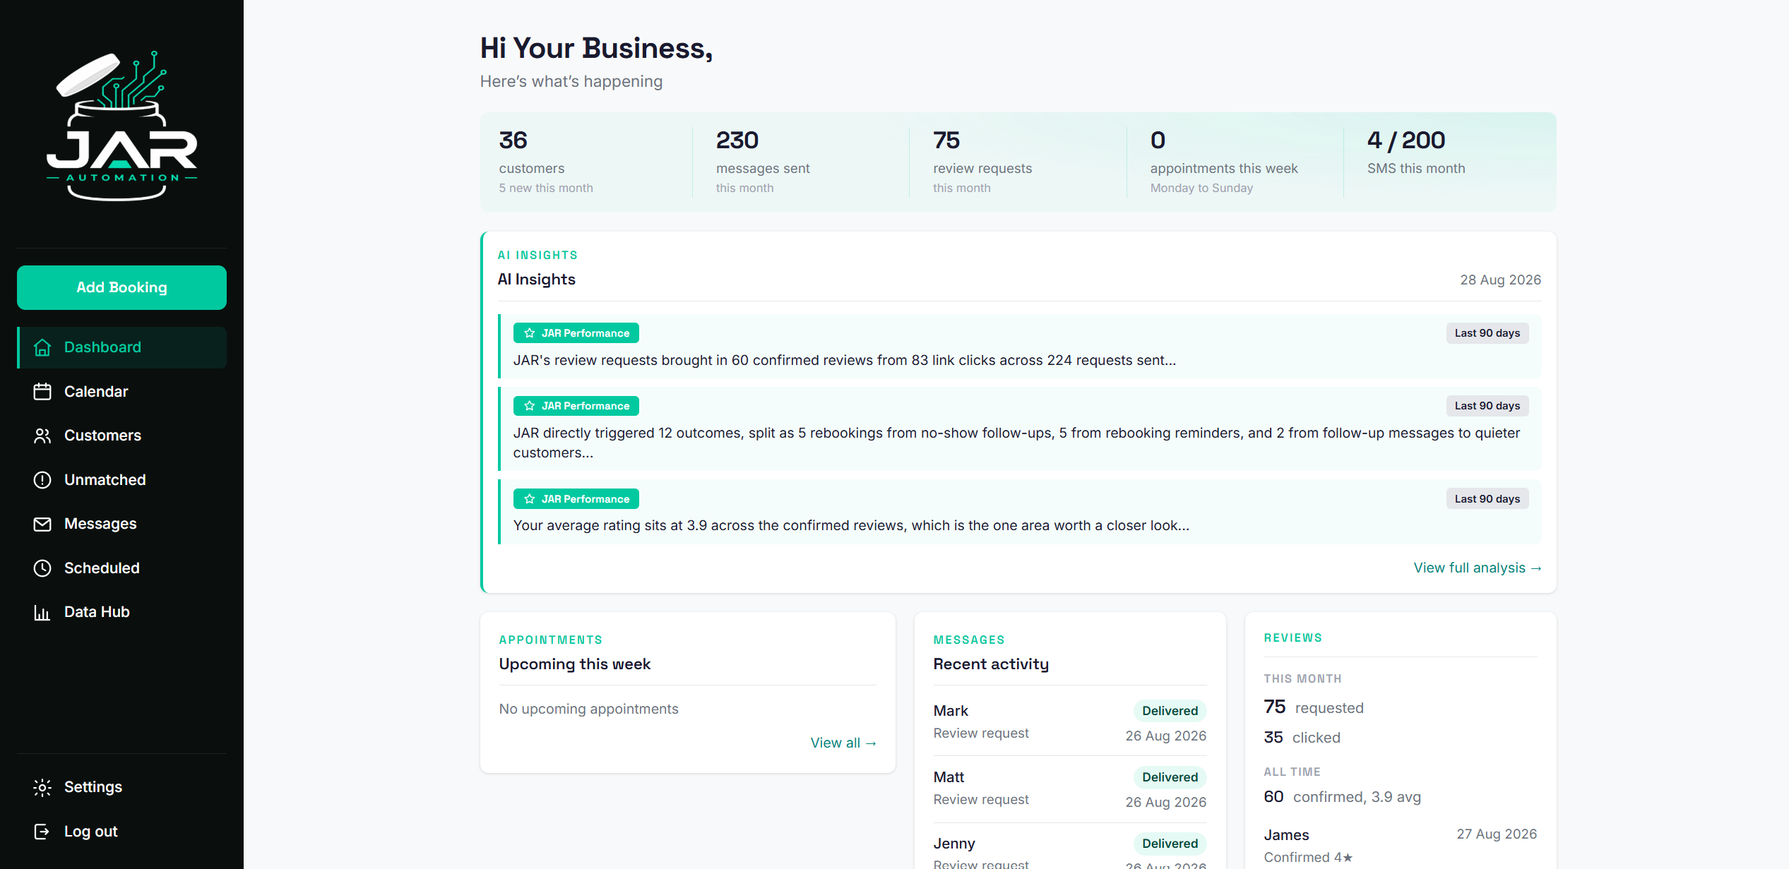Open Matt's review request message
The image size is (1789, 869).
point(1070,789)
